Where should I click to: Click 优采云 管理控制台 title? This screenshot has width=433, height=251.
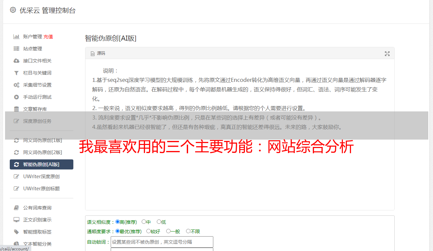[x=47, y=10]
